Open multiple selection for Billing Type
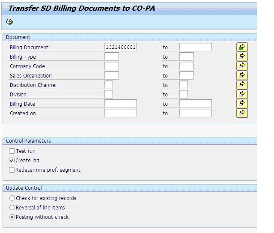 pyautogui.click(x=242, y=57)
